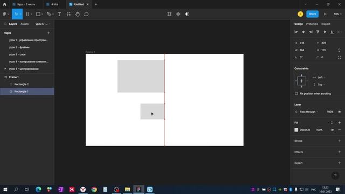This screenshot has width=345, height=194.
Task: Open the Resources tool
Action: click(x=68, y=14)
